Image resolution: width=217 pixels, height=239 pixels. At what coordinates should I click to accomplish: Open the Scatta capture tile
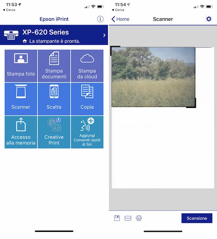(x=54, y=99)
